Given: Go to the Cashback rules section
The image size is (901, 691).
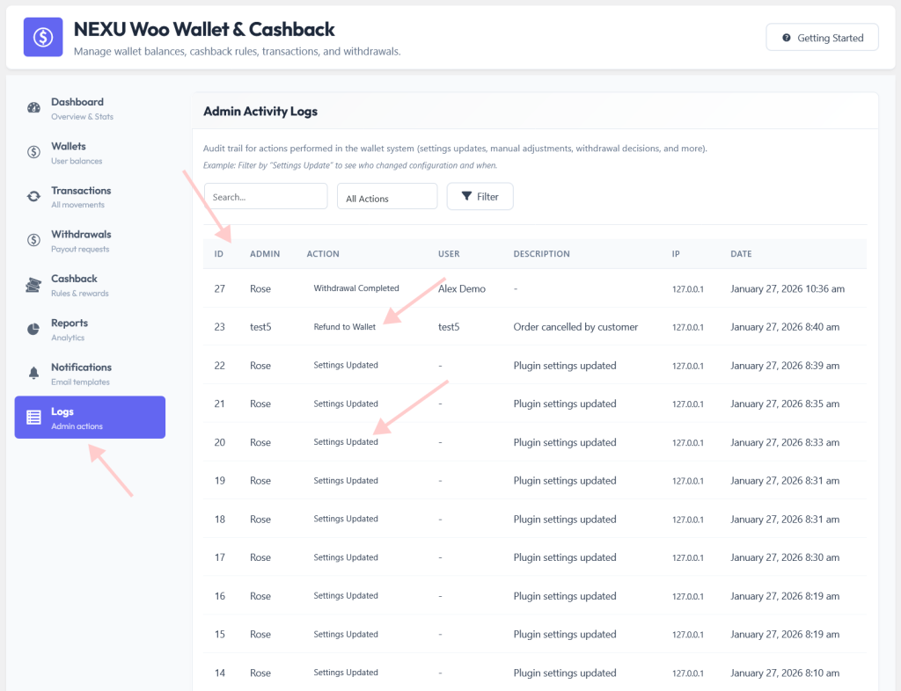Looking at the screenshot, I should click(x=91, y=285).
